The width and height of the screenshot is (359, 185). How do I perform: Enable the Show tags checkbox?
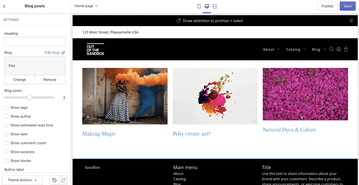pyautogui.click(x=6, y=107)
